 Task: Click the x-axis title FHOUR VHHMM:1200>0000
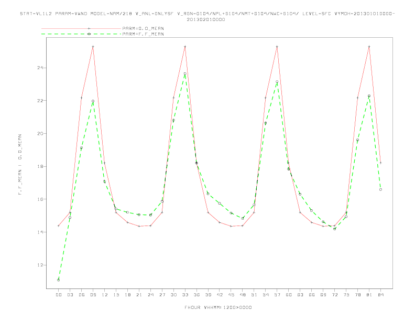(218, 307)
